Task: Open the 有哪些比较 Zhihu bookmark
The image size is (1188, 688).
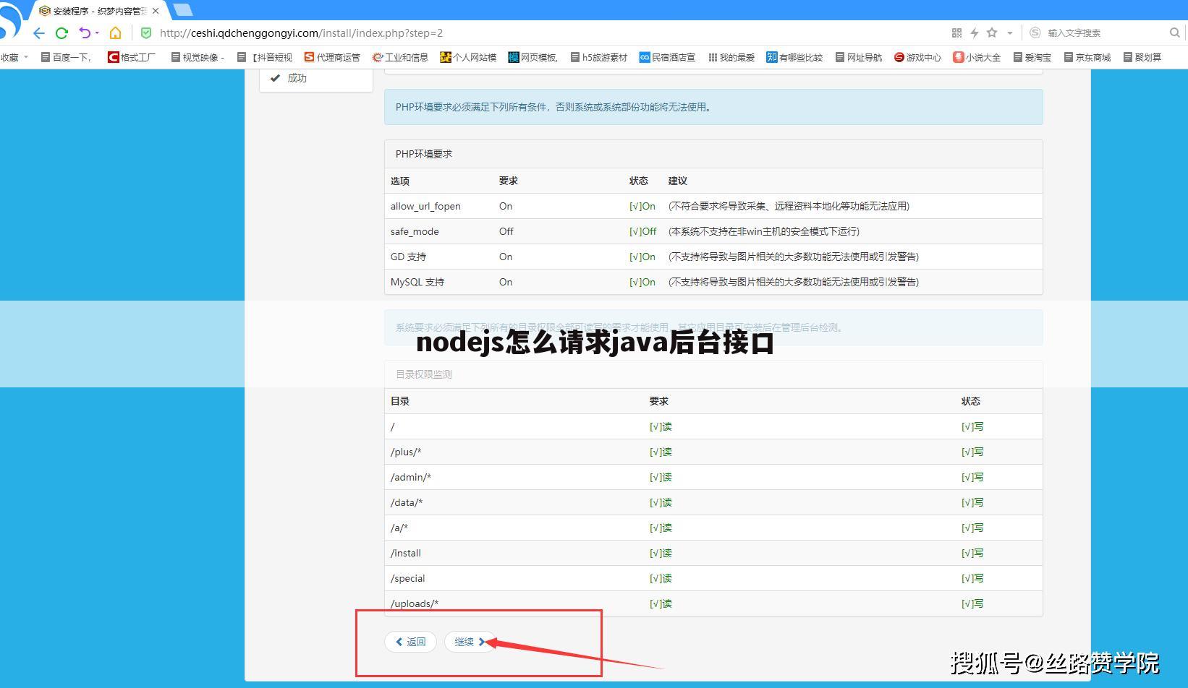Action: 794,57
